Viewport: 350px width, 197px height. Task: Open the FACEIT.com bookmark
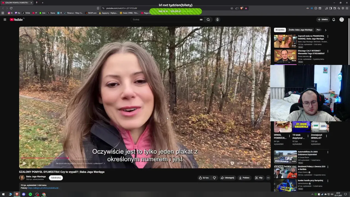click(91, 13)
